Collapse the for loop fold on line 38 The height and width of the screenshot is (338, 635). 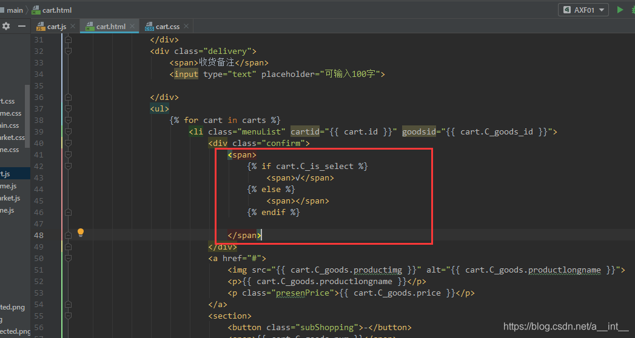68,120
